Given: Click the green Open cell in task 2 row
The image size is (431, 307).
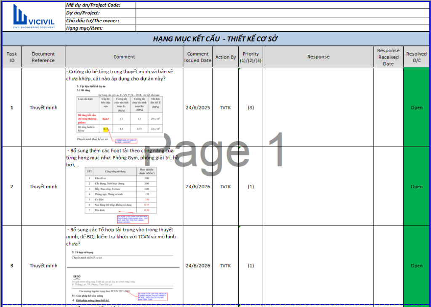Looking at the screenshot, I should coord(416,187).
